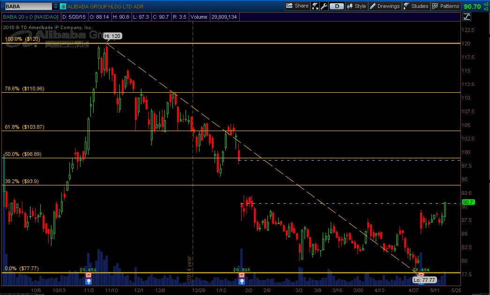Click the O: 88.14 open value
The height and width of the screenshot is (295, 490).
coord(99,17)
